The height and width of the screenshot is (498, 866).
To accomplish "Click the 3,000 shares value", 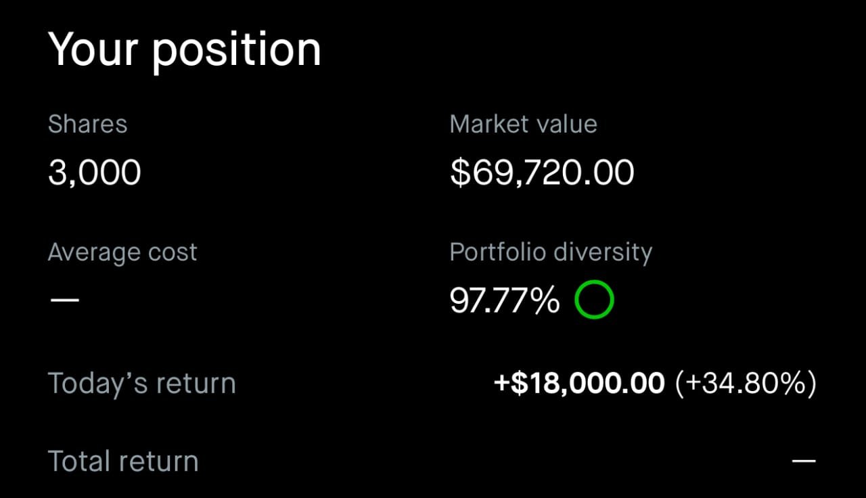I will point(94,173).
